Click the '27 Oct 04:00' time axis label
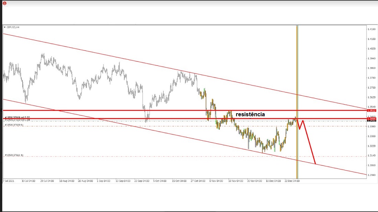This screenshot has width=378, height=212. coord(198,181)
